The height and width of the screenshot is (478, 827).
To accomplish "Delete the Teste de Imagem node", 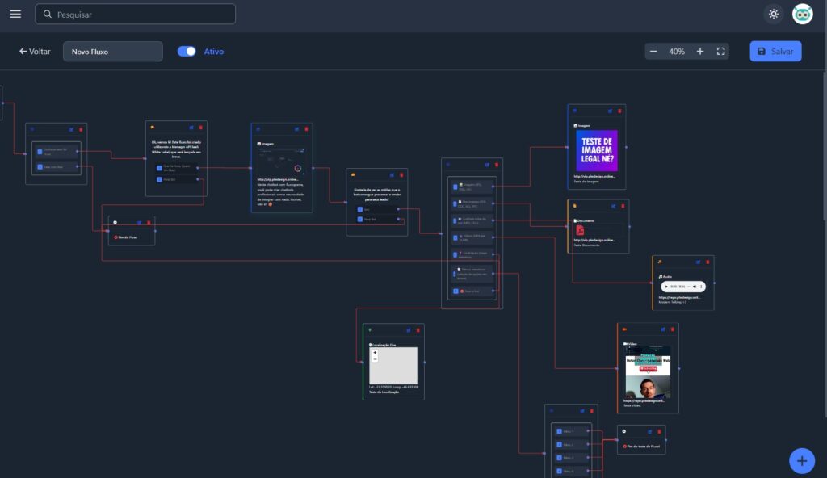I will (620, 111).
